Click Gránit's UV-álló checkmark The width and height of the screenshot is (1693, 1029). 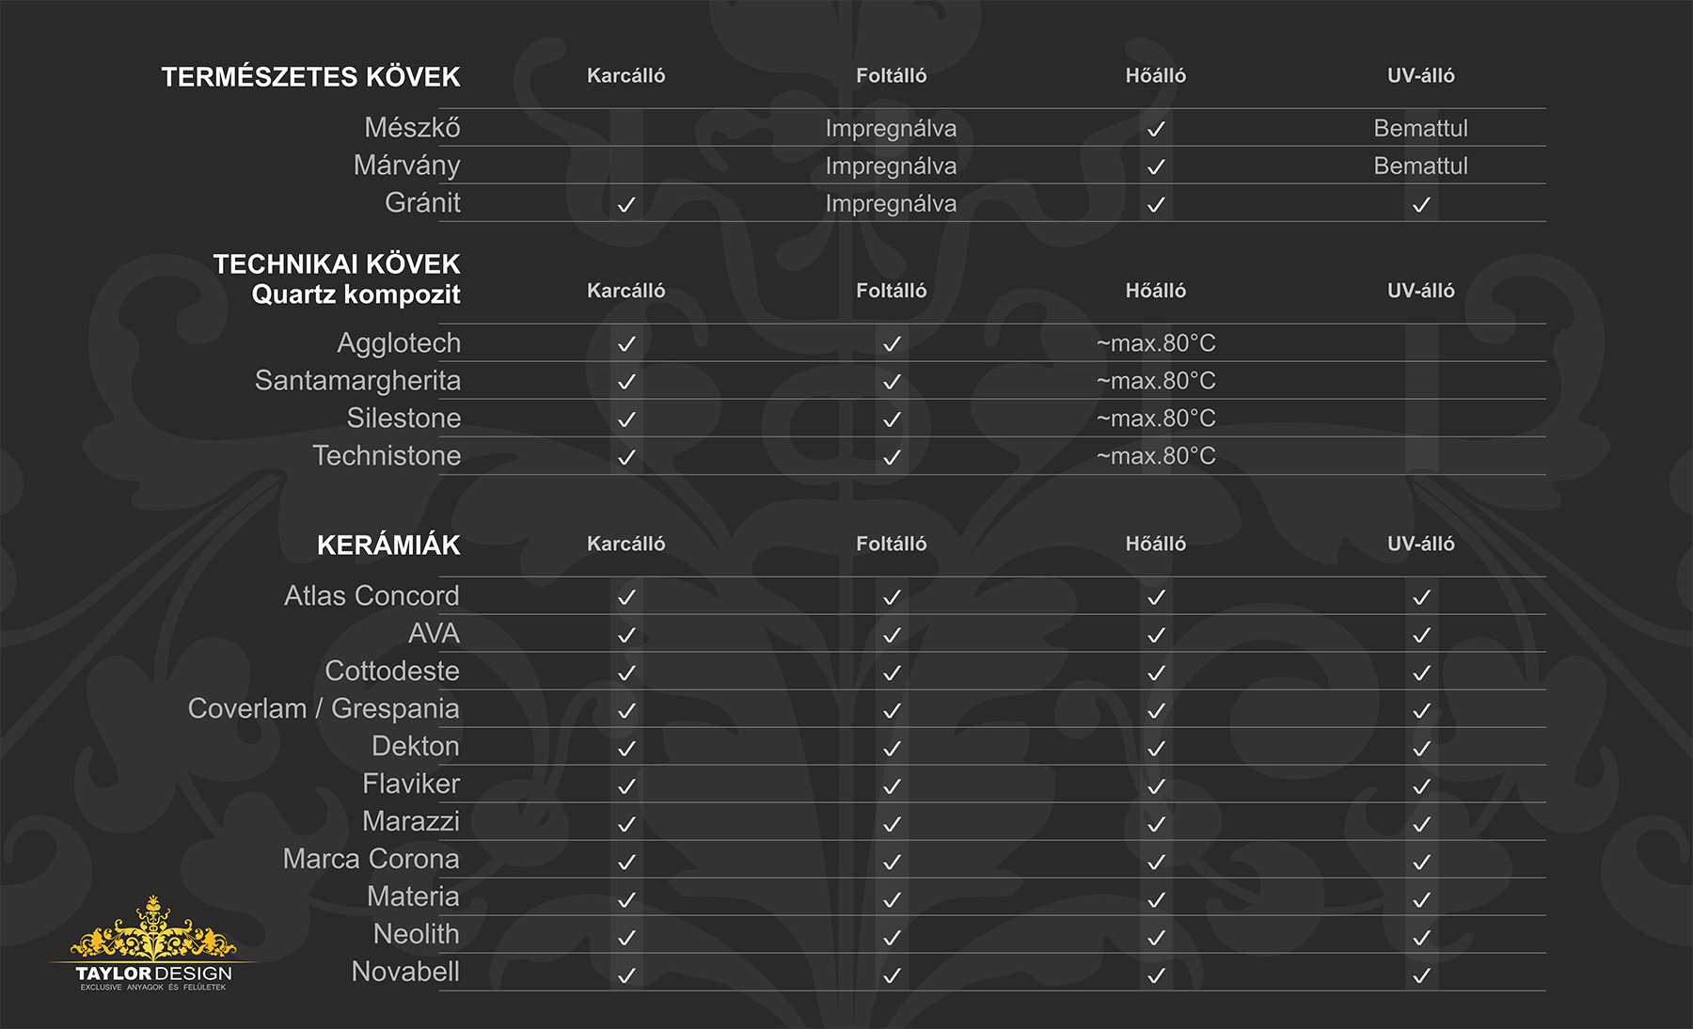[x=1421, y=204]
